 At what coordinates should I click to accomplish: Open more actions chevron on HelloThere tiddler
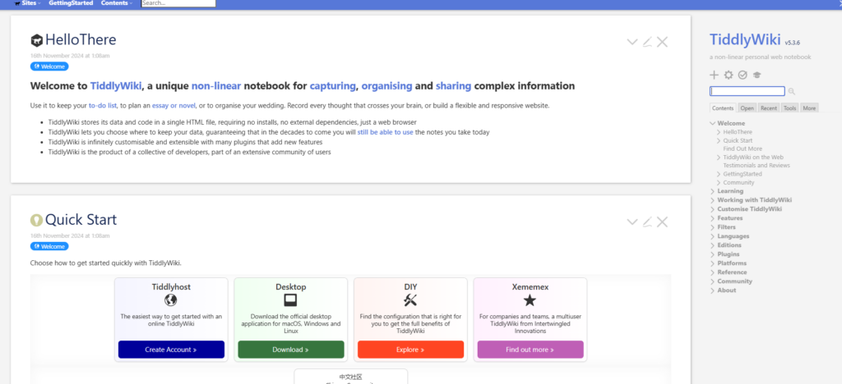(631, 42)
